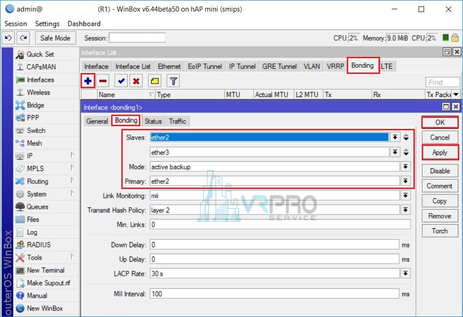Switch to the EoIP Tunnel tab
The width and height of the screenshot is (463, 317).
pyautogui.click(x=205, y=66)
